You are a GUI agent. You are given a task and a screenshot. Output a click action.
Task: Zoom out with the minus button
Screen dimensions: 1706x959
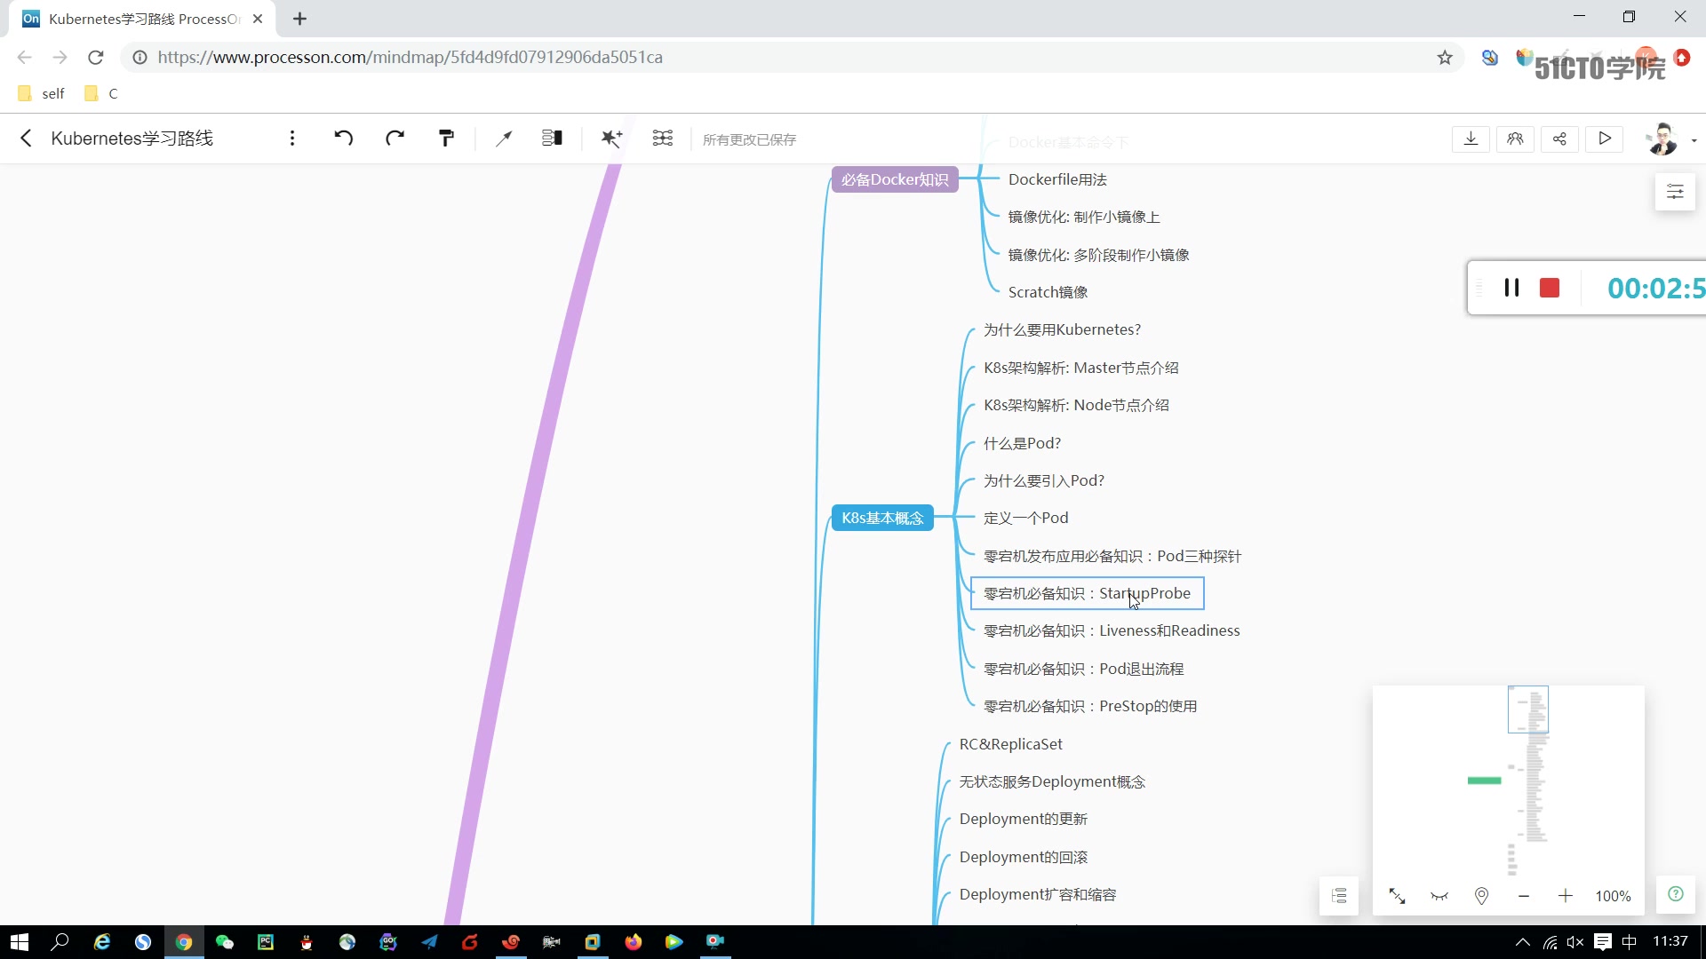[x=1524, y=896]
